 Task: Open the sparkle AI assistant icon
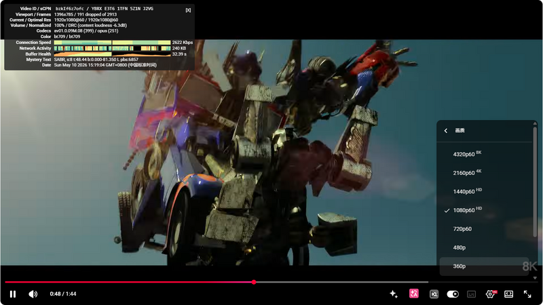pyautogui.click(x=394, y=294)
